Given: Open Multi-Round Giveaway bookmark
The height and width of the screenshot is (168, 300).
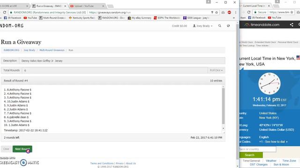Looking at the screenshot, I should coord(52,18).
